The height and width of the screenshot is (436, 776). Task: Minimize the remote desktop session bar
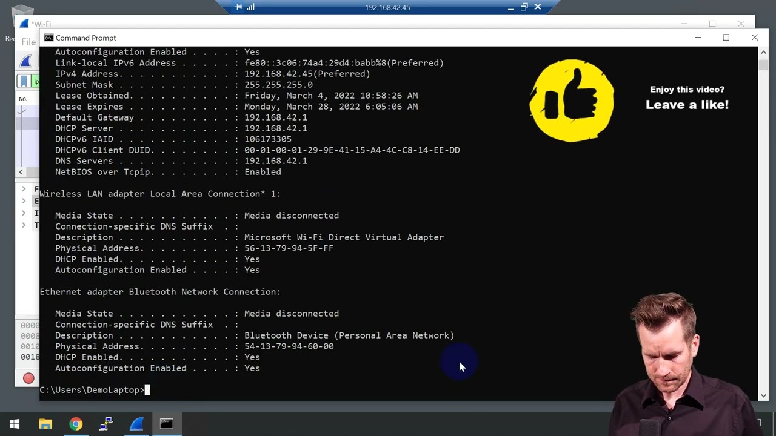pyautogui.click(x=510, y=7)
